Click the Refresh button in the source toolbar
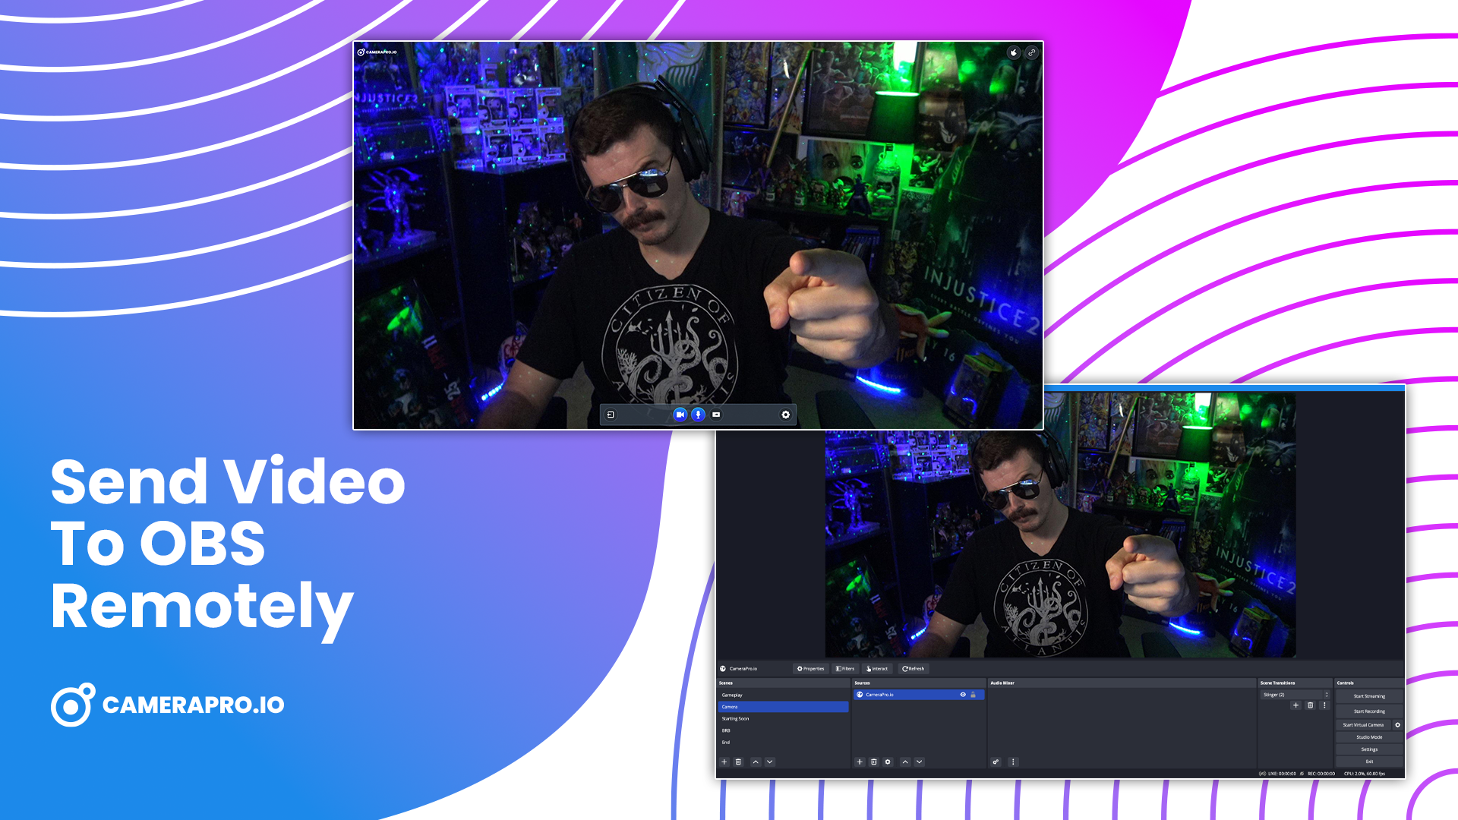This screenshot has height=820, width=1458. pyautogui.click(x=914, y=669)
